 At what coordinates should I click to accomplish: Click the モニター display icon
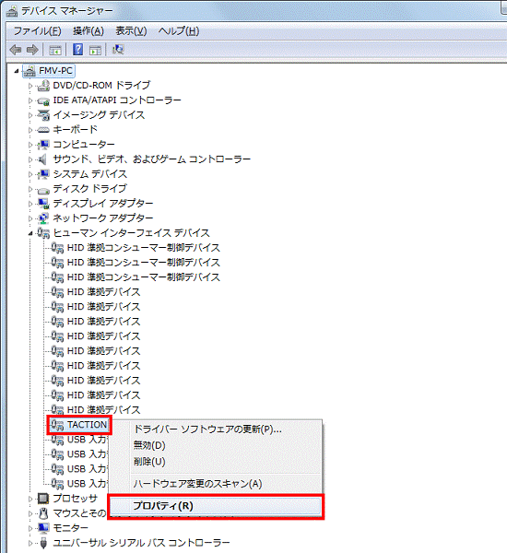43,528
